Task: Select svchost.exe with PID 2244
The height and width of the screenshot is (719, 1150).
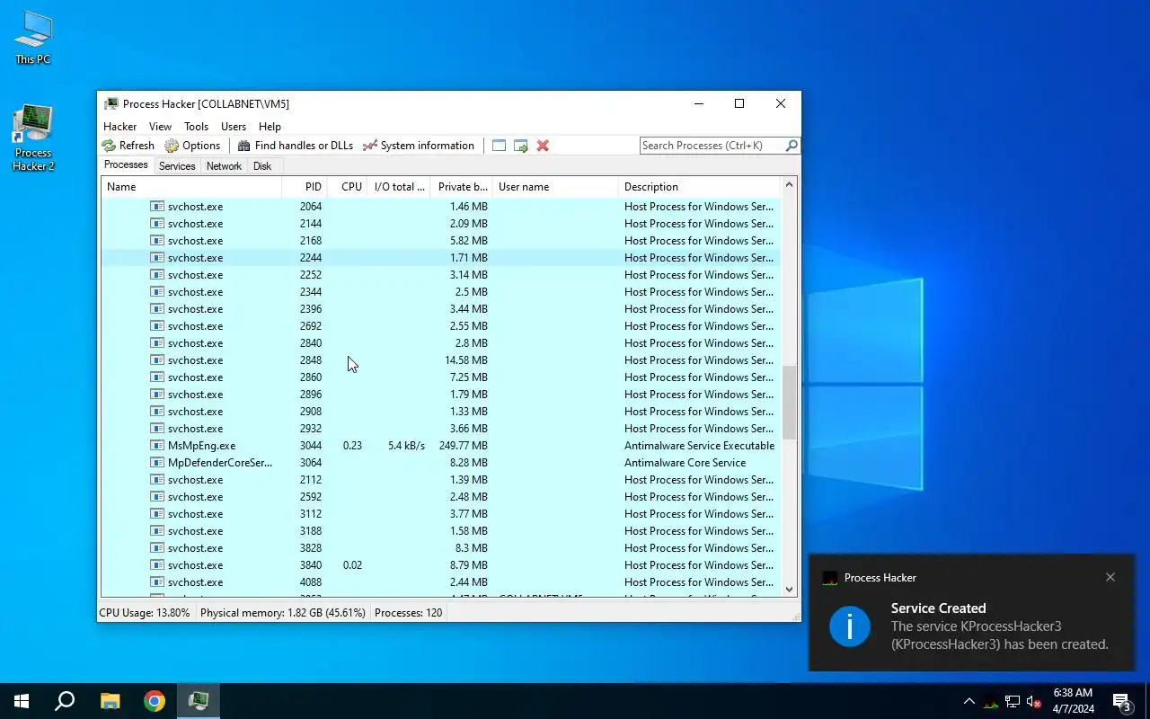Action: [440, 258]
